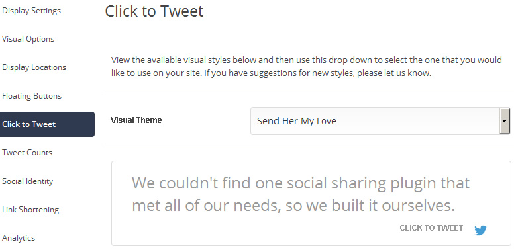Click the blue Twitter bird icon

point(480,230)
